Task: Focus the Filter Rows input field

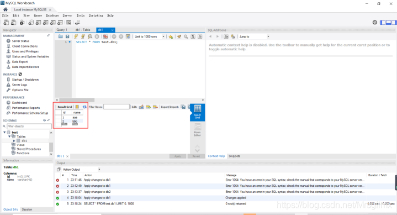Action: [x=117, y=107]
